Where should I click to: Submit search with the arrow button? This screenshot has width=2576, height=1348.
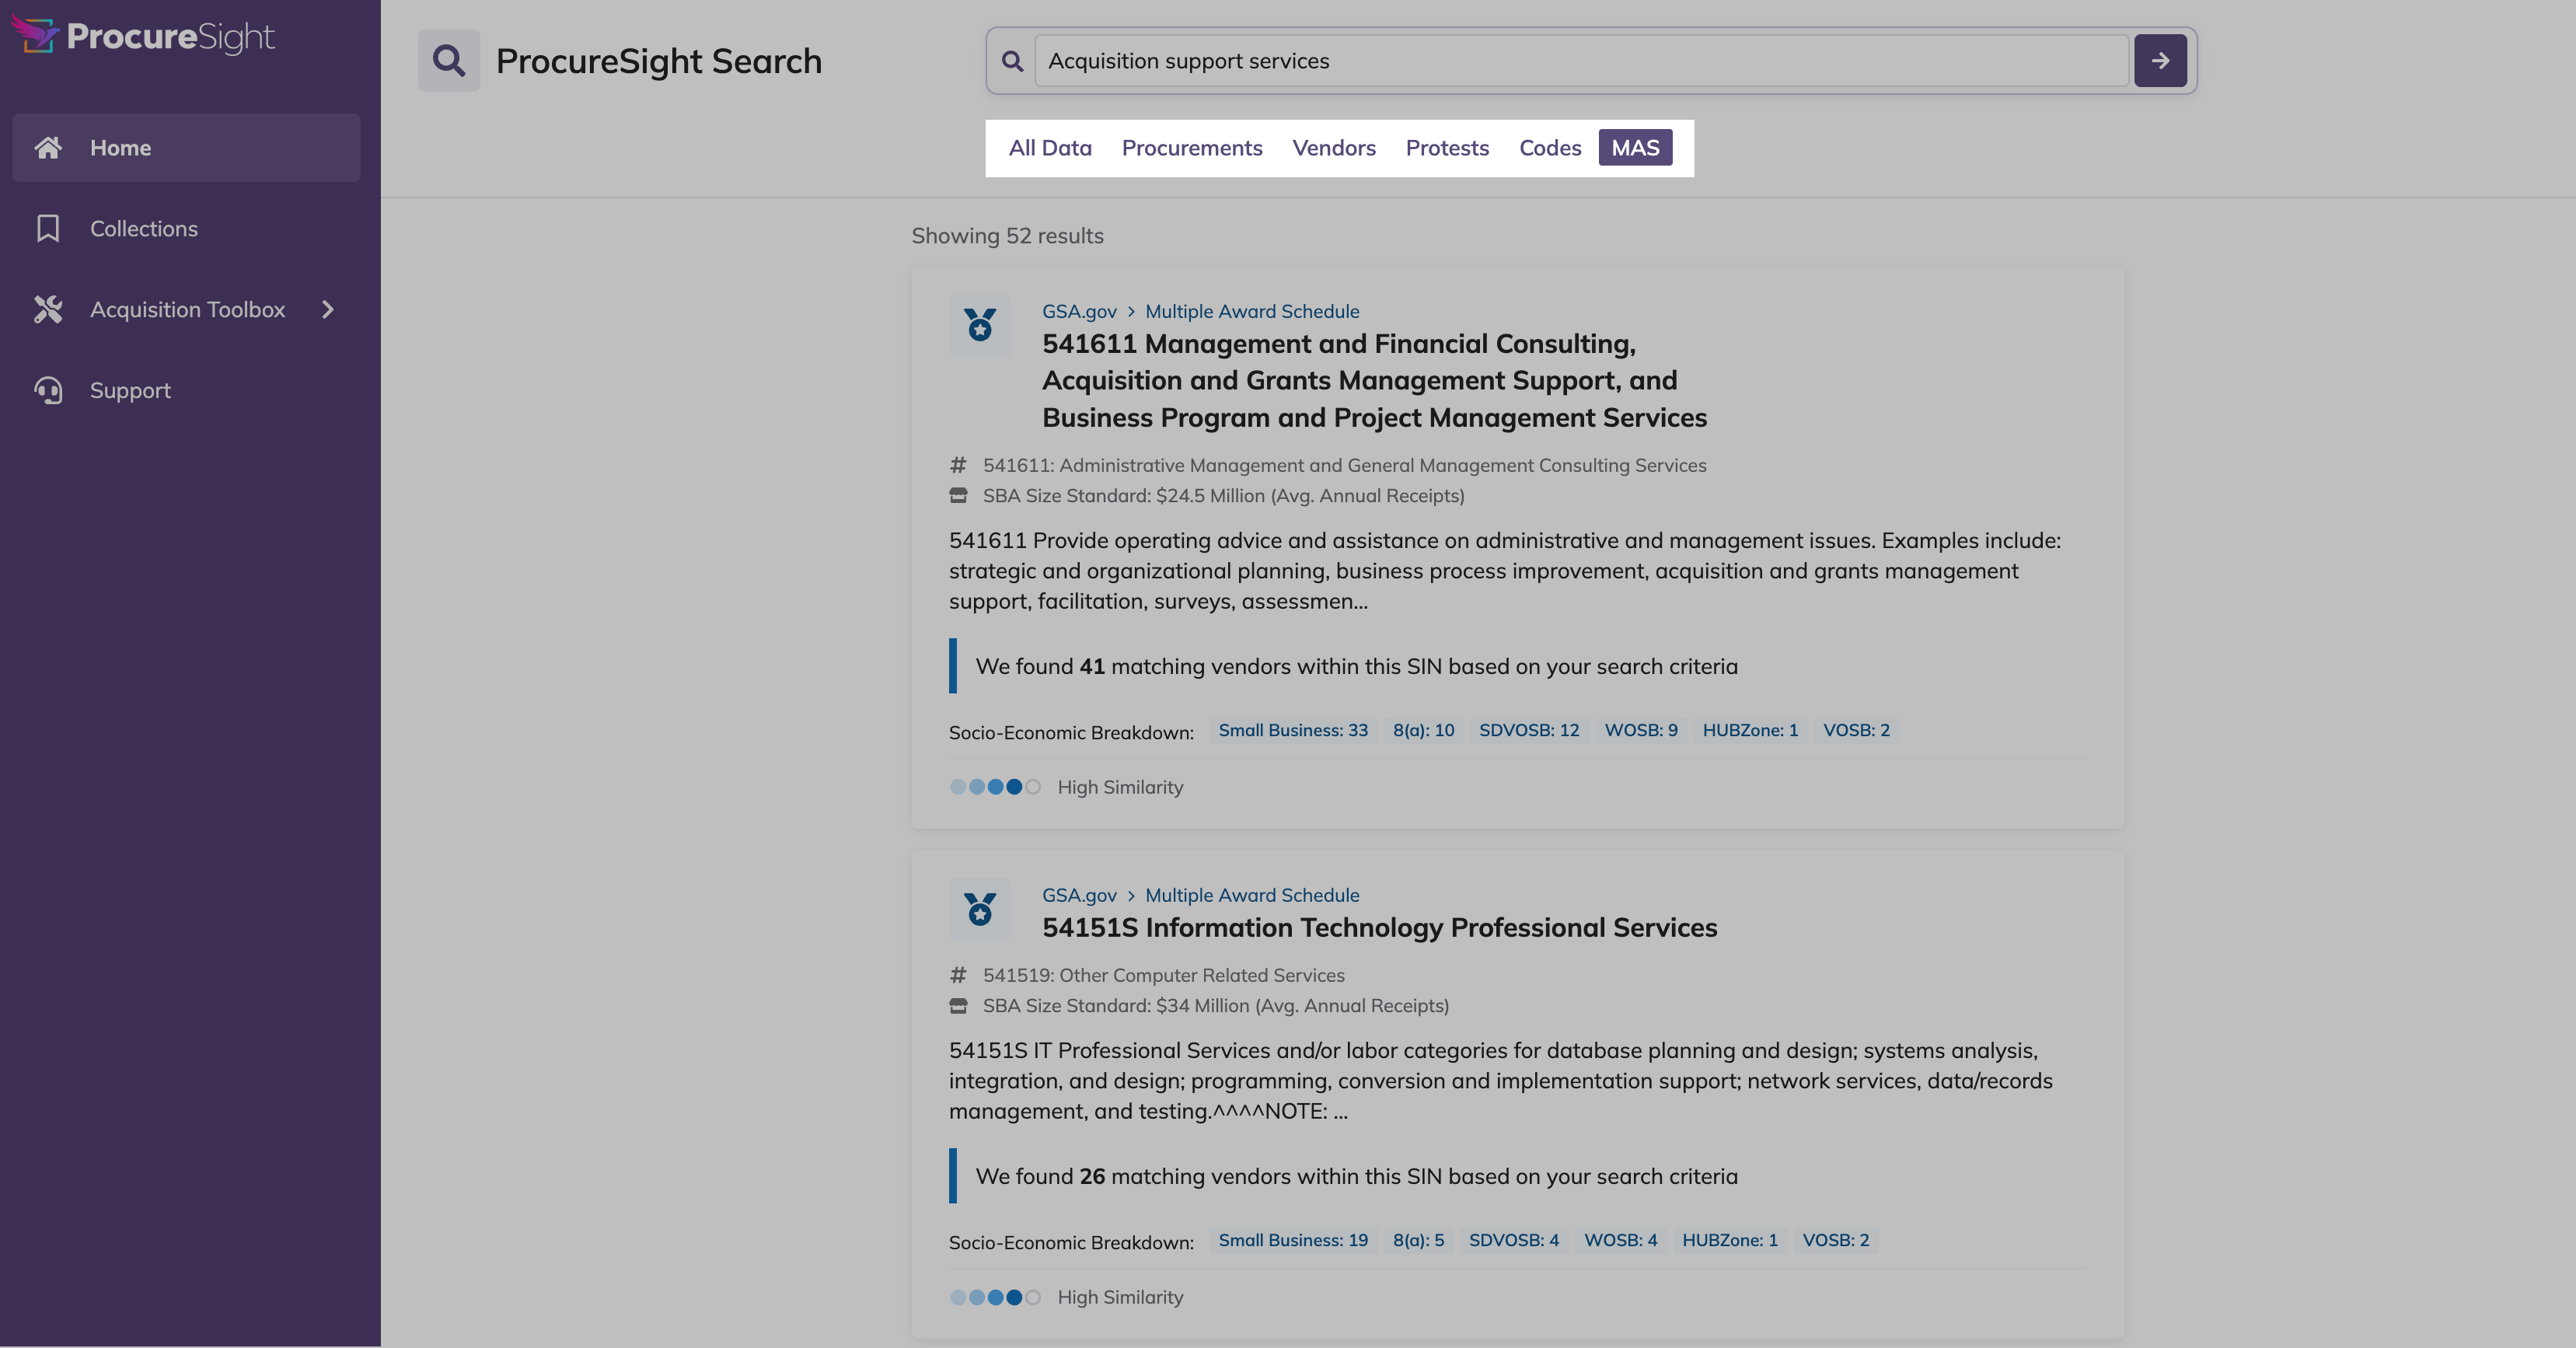point(2160,61)
